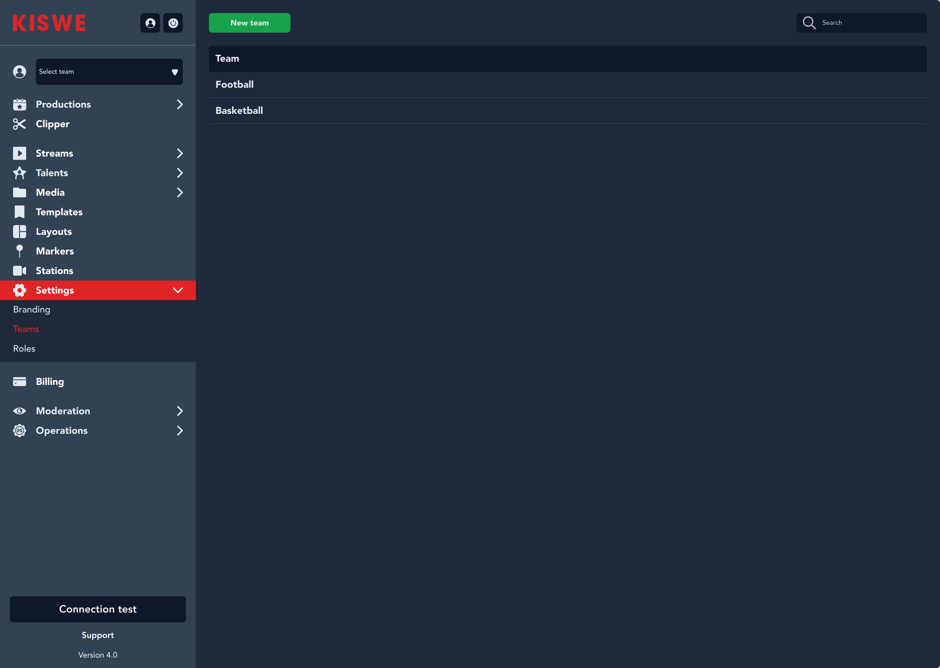Expand the Operations chevron

[180, 431]
